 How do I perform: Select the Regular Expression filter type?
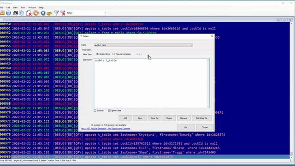[122, 54]
